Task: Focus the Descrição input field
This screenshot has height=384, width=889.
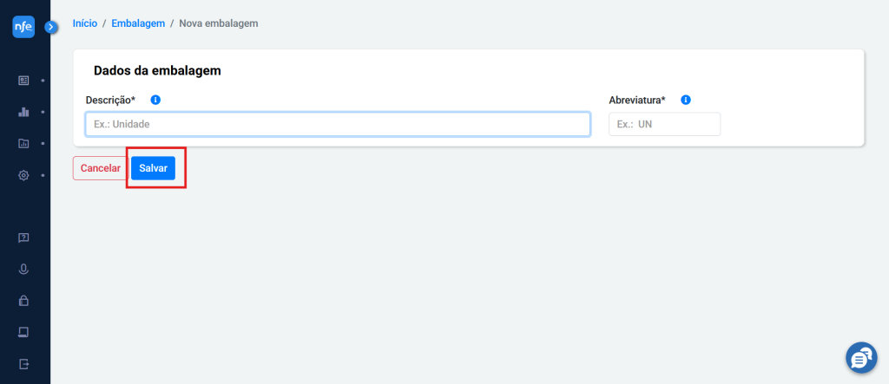Action: coord(338,124)
